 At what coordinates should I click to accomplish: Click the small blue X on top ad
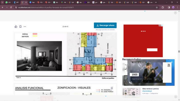[145, 11]
